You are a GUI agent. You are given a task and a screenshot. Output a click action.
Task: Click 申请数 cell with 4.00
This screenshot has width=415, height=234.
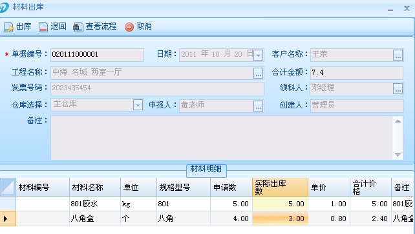(x=231, y=219)
